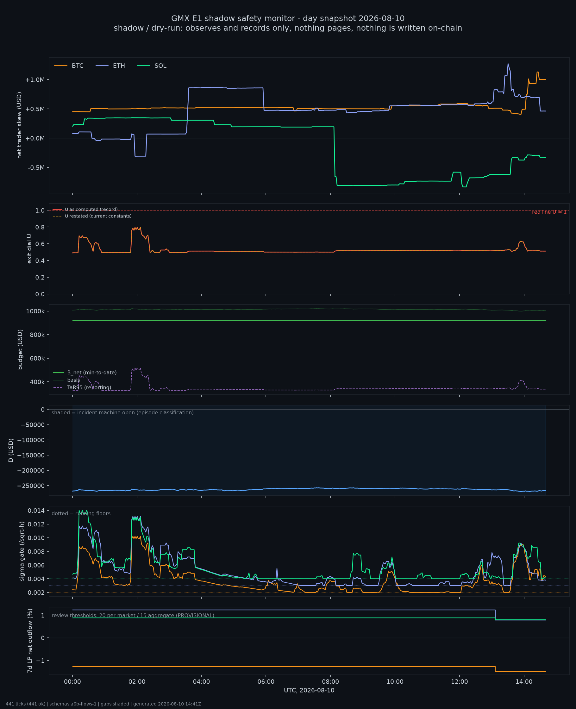
Task: Click the "800k" budget axis tick
Action: coord(37,335)
